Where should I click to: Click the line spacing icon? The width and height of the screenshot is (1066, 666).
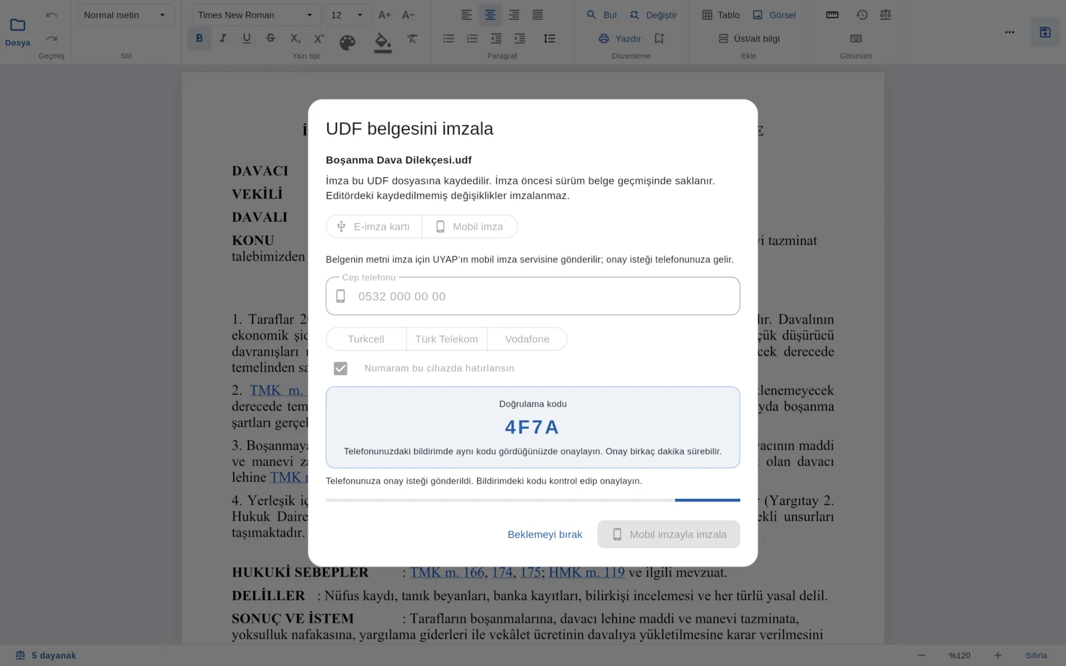click(x=550, y=39)
